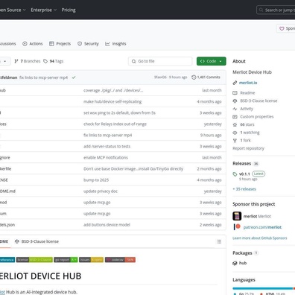Open the green Code dropdown
The width and height of the screenshot is (295, 295).
(x=212, y=61)
